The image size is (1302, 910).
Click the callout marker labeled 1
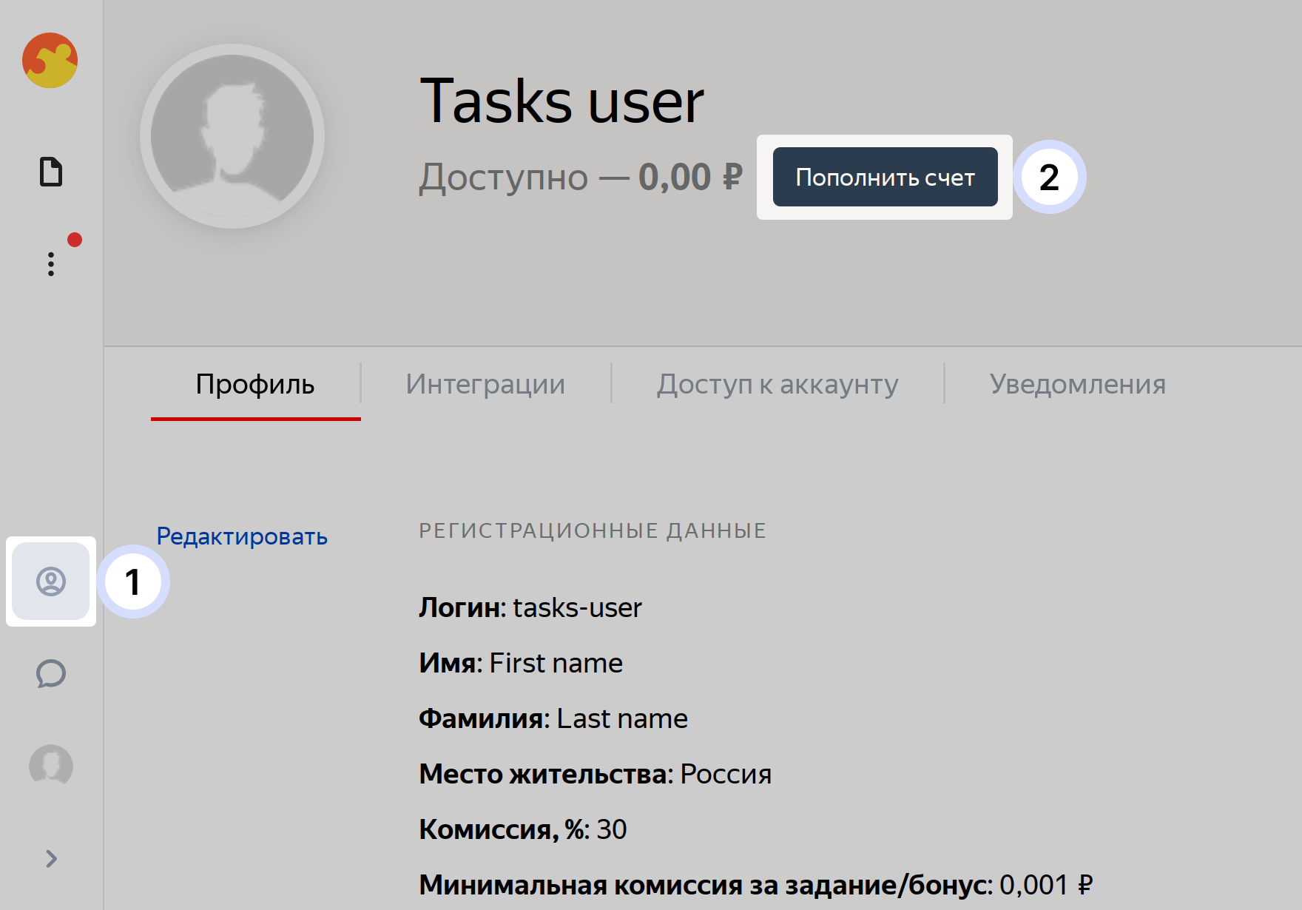point(135,583)
